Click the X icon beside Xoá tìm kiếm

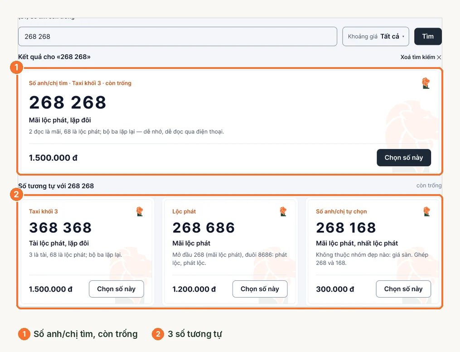coord(439,57)
